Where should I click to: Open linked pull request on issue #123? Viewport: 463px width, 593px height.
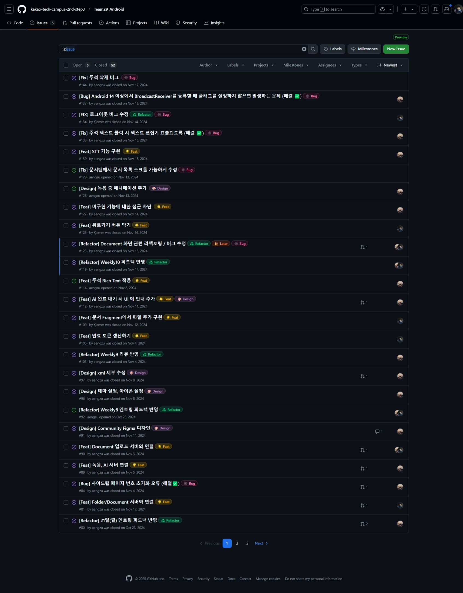click(364, 247)
